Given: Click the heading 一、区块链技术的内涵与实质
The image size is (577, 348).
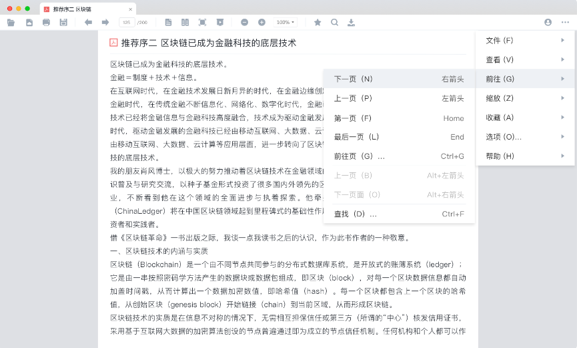Looking at the screenshot, I should click(x=159, y=251).
